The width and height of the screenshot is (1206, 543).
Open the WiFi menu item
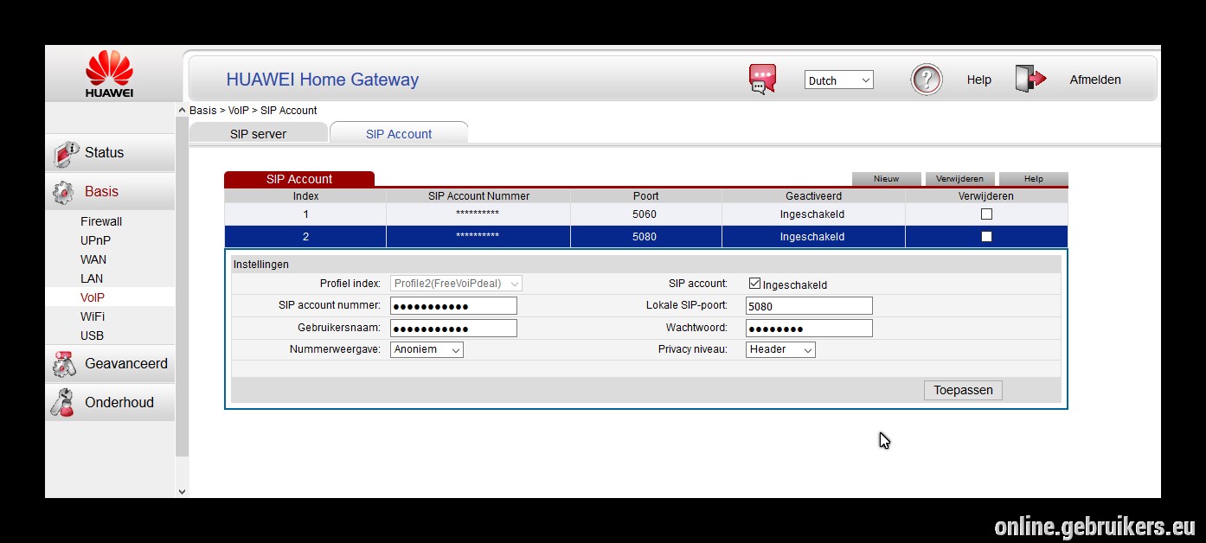point(93,316)
